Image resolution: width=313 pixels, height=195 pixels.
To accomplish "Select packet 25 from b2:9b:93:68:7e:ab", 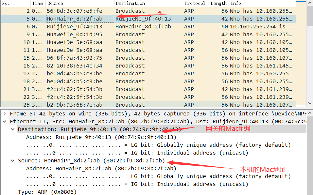I will 148,104.
